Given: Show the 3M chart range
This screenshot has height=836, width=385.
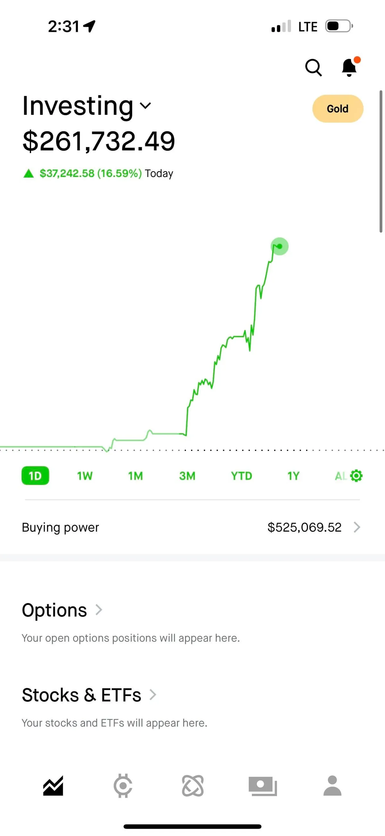Looking at the screenshot, I should point(187,476).
